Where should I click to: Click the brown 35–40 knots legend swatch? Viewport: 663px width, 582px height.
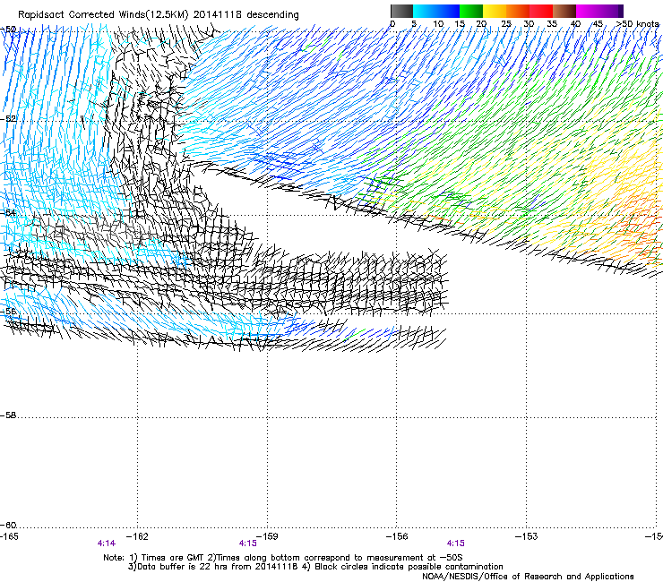pyautogui.click(x=564, y=11)
